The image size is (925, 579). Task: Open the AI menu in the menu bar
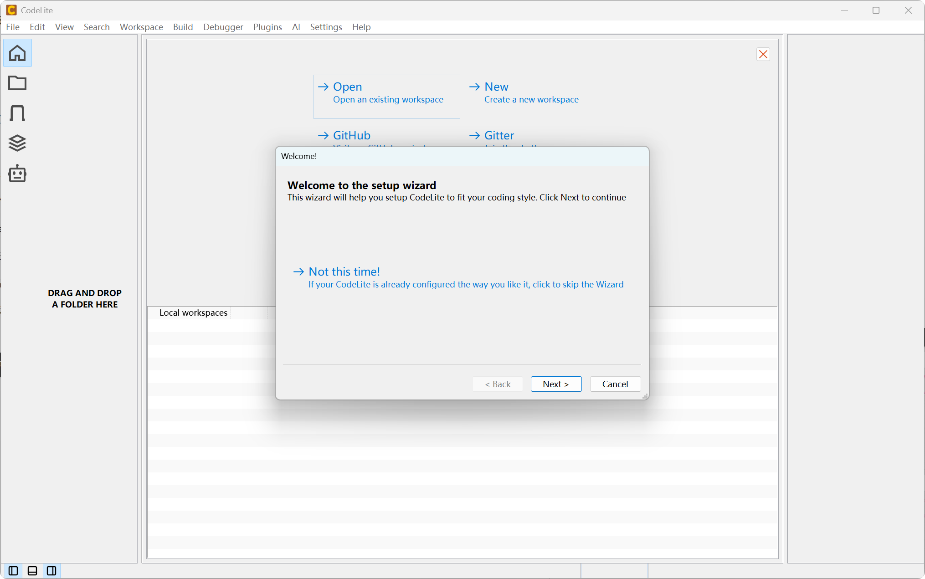point(296,27)
